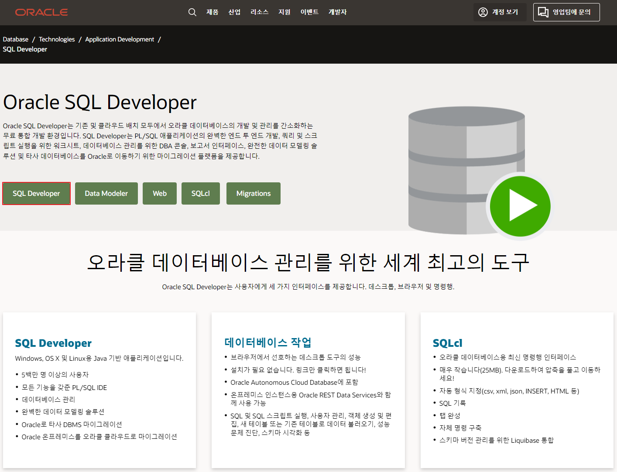Click text 설치가 필요 없습니다. 링크만 클릭하면 됩니다!
This screenshot has height=472, width=617.
pyautogui.click(x=298, y=370)
